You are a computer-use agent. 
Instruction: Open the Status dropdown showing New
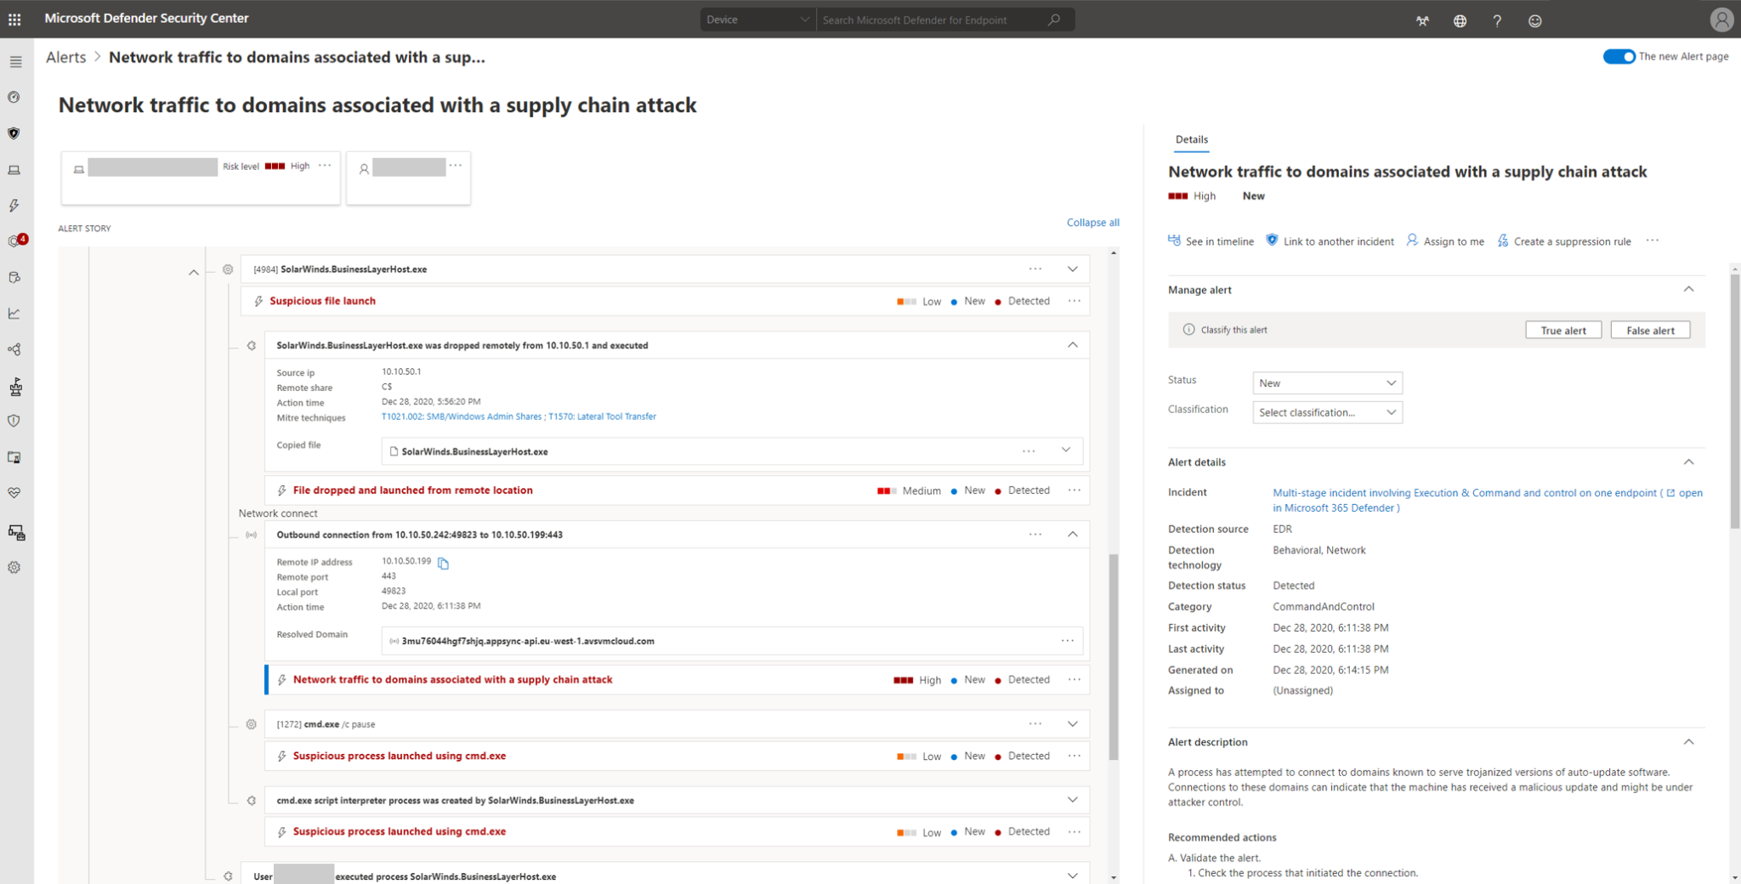1326,382
